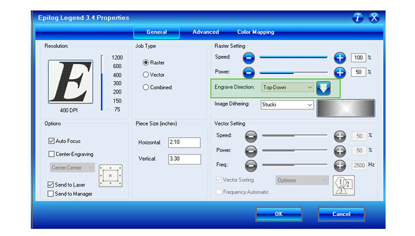Click the vector sorting order icon
The height and width of the screenshot is (236, 415).
point(343,186)
